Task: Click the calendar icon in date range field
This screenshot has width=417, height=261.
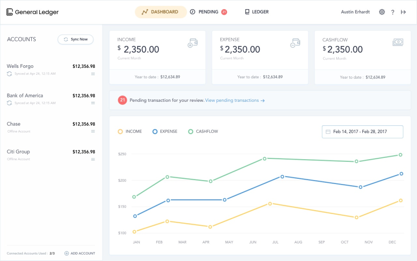Action: point(328,131)
